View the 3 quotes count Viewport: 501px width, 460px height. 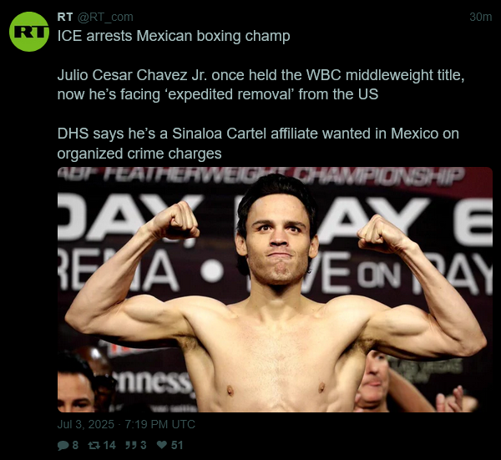click(143, 445)
